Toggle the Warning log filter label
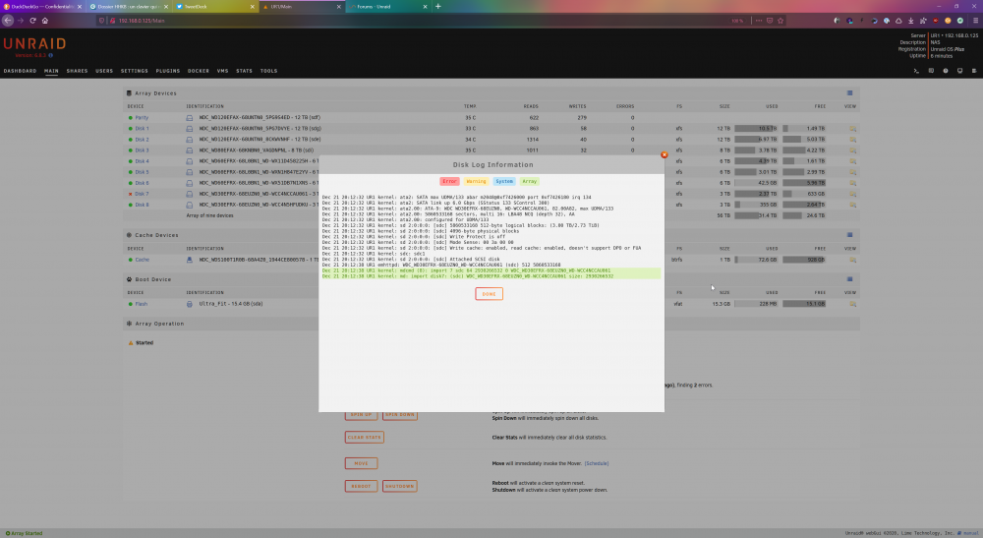 click(x=476, y=181)
